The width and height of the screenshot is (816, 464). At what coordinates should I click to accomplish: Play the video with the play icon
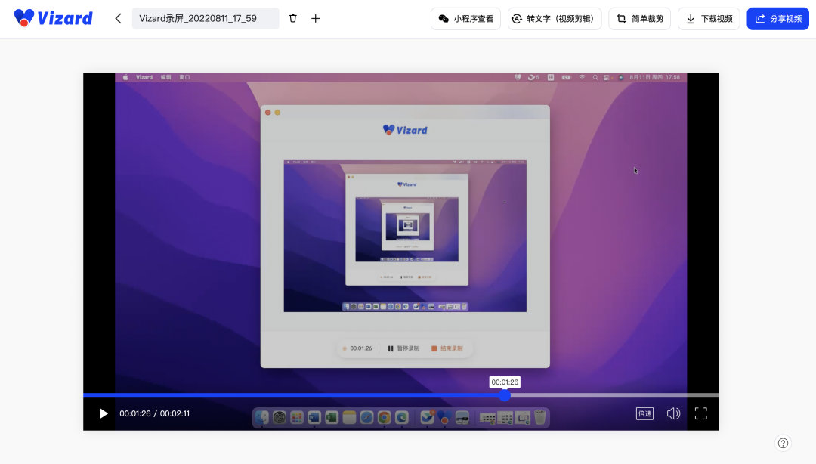coord(103,413)
